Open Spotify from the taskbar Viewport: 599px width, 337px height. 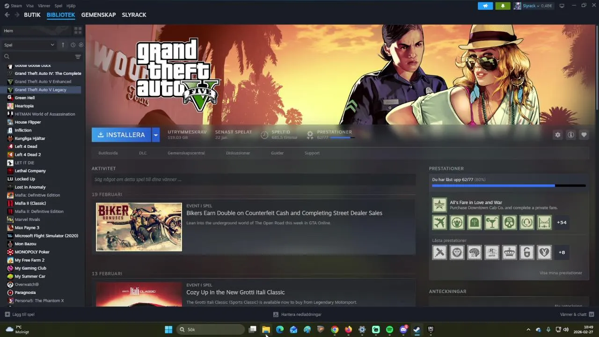click(389, 330)
